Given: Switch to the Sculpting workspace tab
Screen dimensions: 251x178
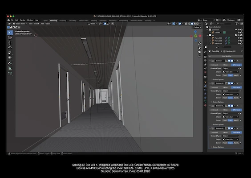Looking at the screenshot, I should click(63, 21).
